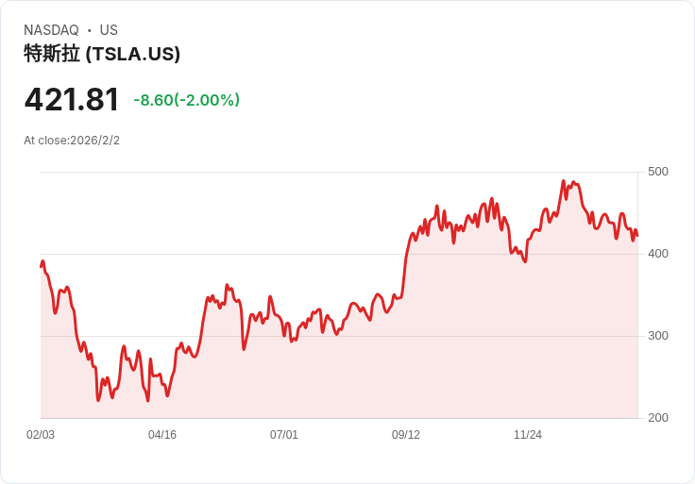Click the 400 y-axis label
Screen dimensions: 695x484
pos(657,254)
